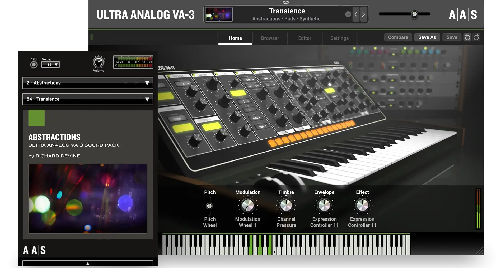The image size is (501, 268).
Task: Toggle the Unisson section power LED
Action: (x=169, y=76)
